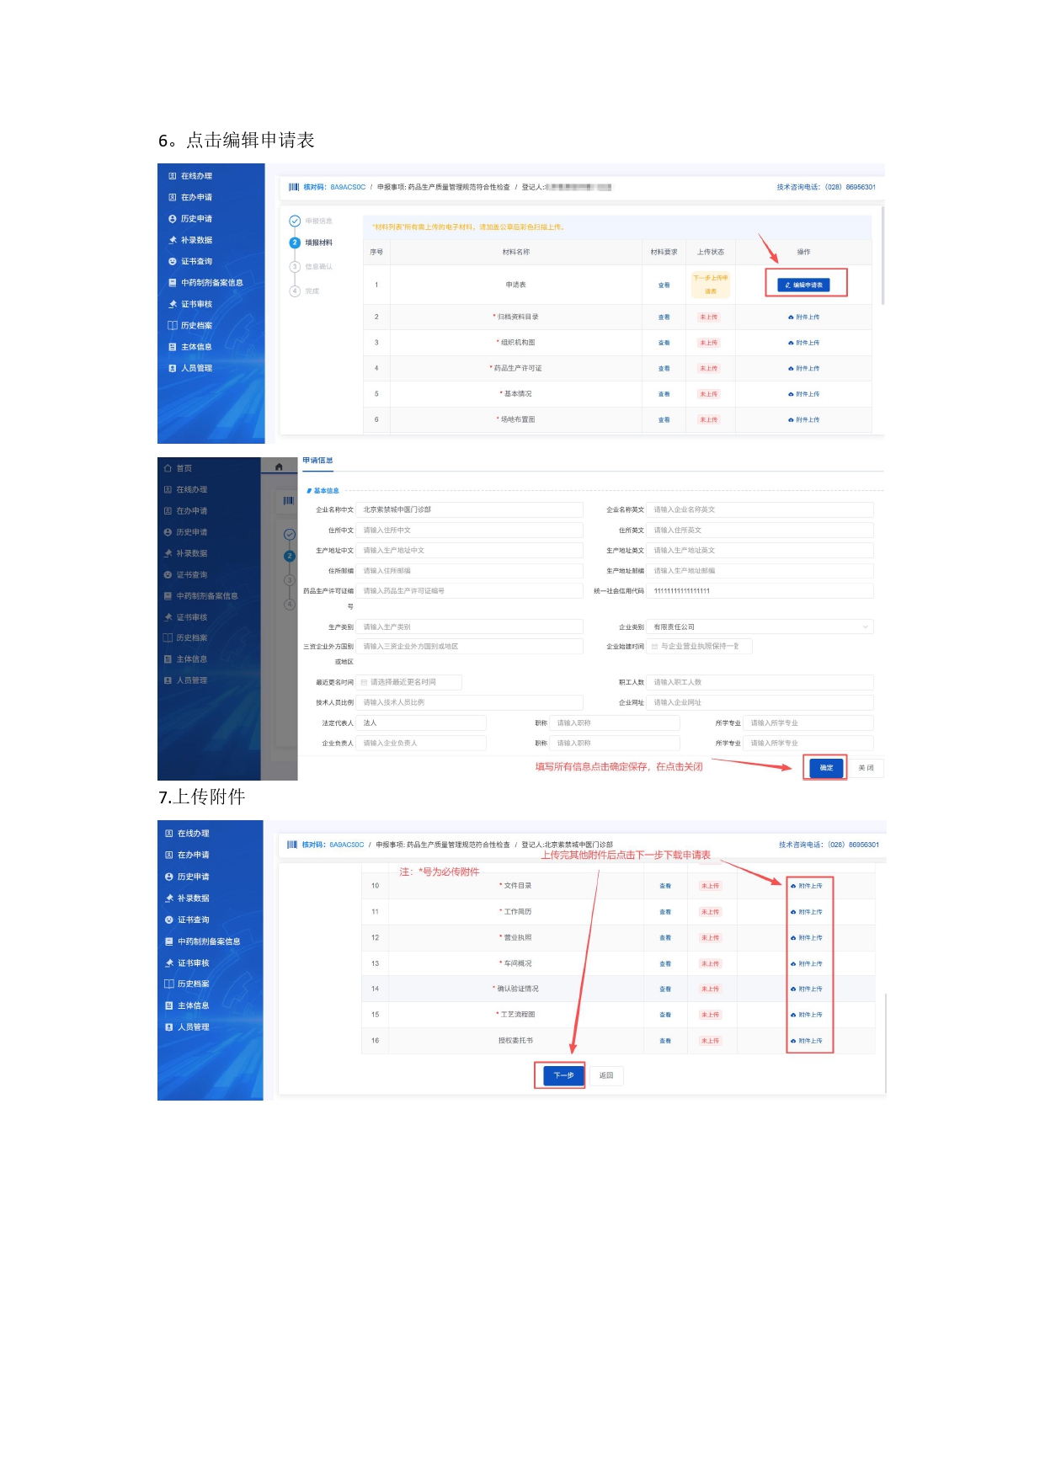The width and height of the screenshot is (1045, 1477).
Task: Click 下一步 button in step 7 screenshot
Action: tap(563, 1075)
